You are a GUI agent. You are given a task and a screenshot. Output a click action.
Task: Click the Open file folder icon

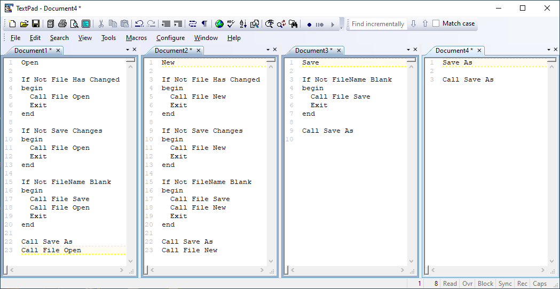pos(24,24)
